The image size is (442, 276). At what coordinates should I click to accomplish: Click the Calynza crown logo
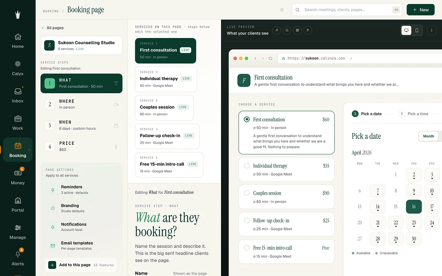pos(18,15)
